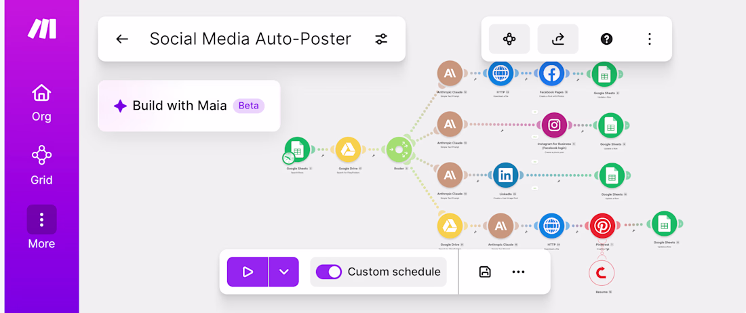Select the Google Sheets module after Instagram

[611, 126]
